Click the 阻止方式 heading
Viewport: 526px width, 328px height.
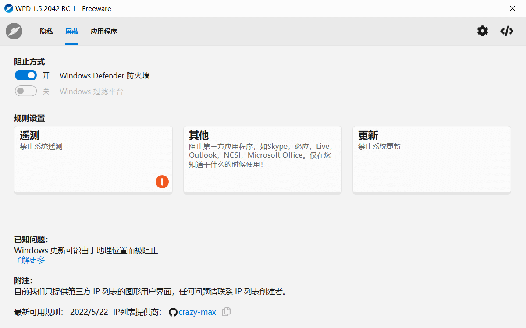pyautogui.click(x=29, y=62)
